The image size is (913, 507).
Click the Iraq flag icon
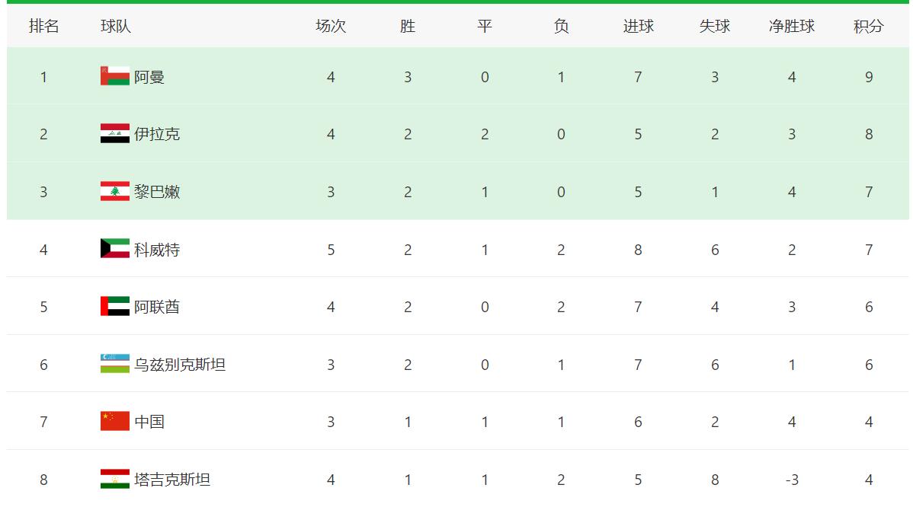point(114,134)
